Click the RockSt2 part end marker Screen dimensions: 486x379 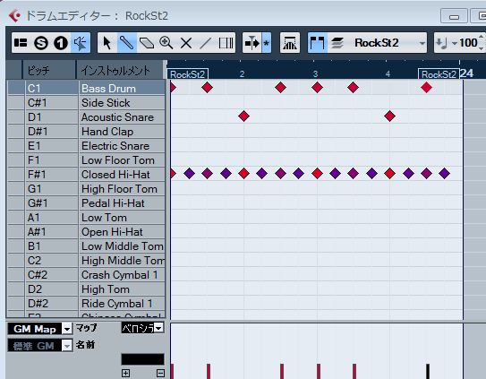(x=439, y=74)
